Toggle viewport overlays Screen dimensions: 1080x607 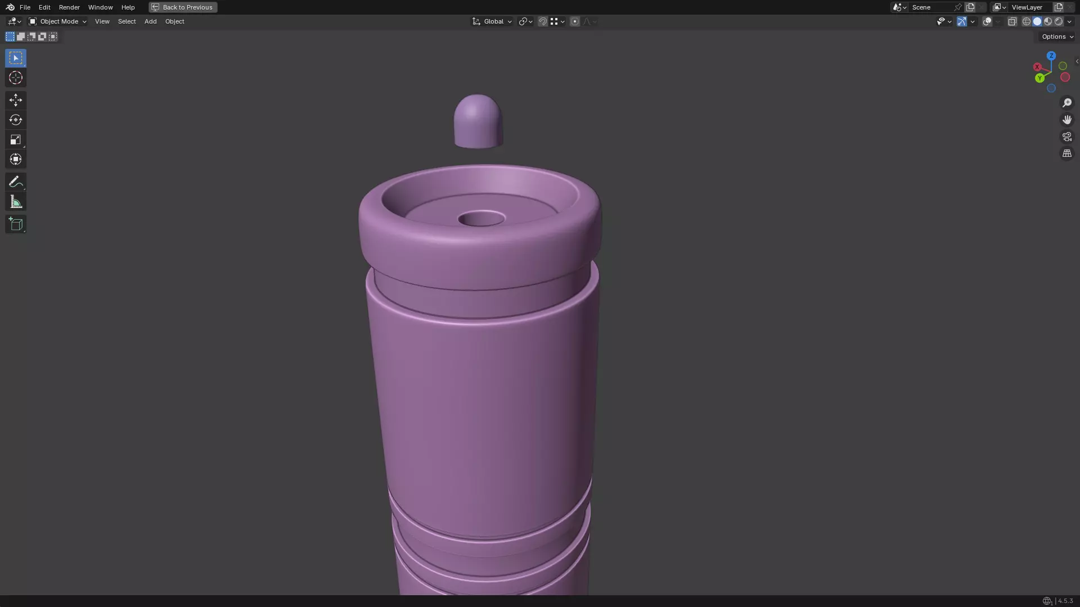[x=987, y=21]
